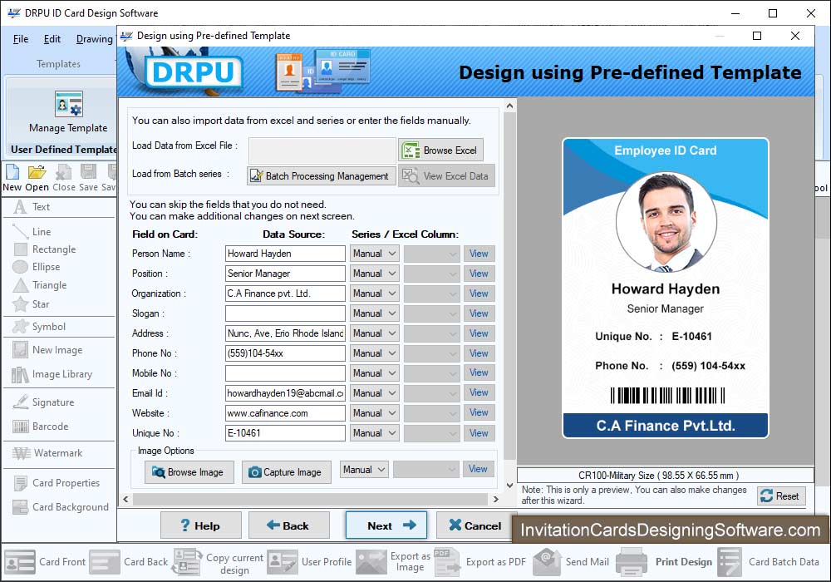Open Image Options Manual dropdown
The height and width of the screenshot is (582, 831).
[x=364, y=470]
